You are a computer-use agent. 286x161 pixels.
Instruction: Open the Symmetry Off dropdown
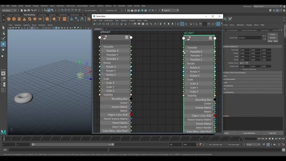point(111,10)
